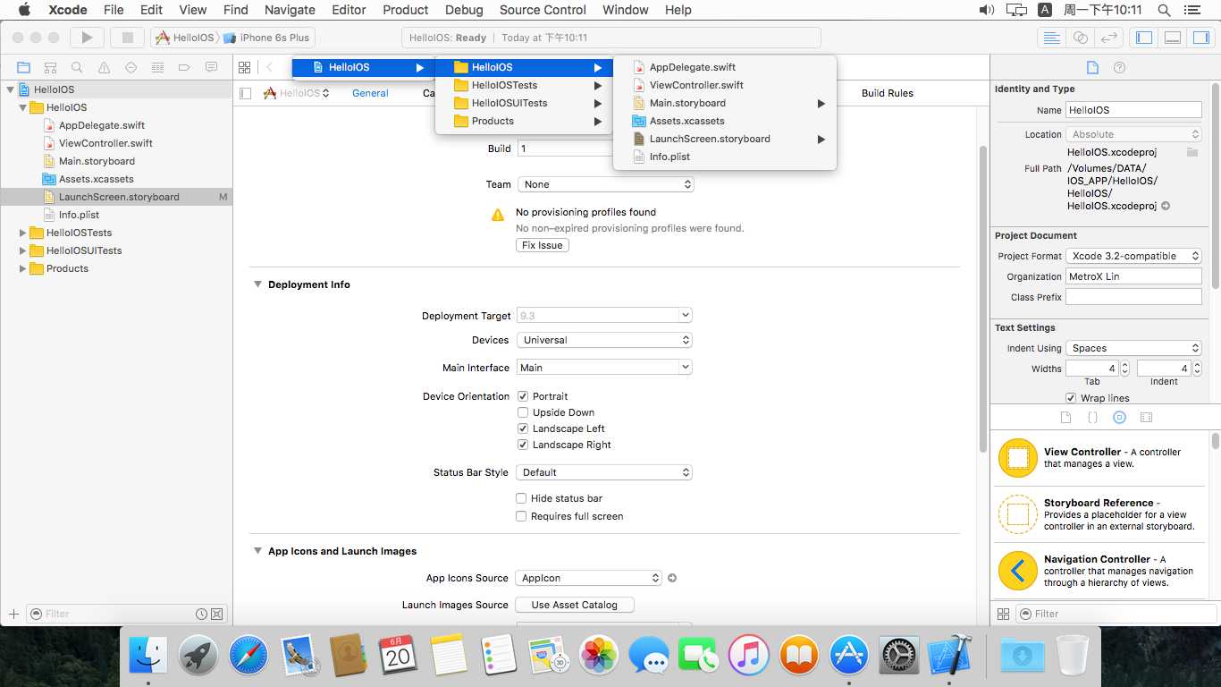The image size is (1221, 687).
Task: Click the Class Prefix input field
Action: pos(1133,297)
